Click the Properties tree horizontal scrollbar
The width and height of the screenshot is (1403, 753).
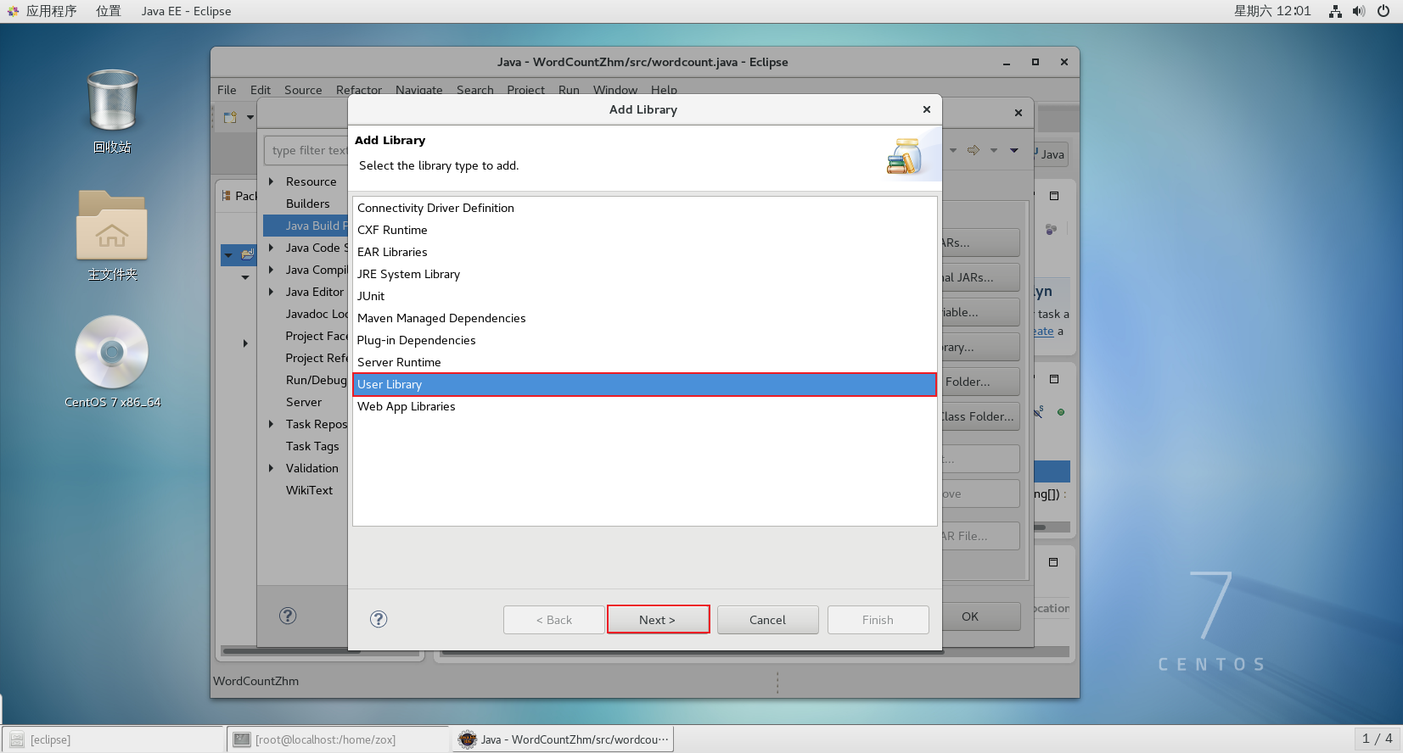click(x=291, y=651)
